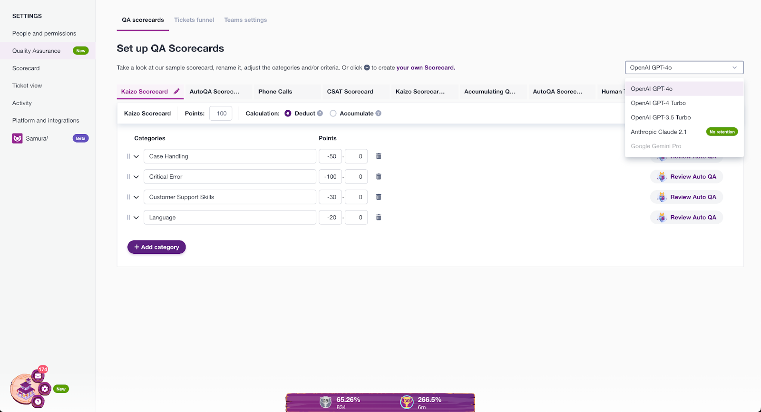Screen dimensions: 761x412
Task: Choose OpenAI GPT-4 Turbo model
Action: pos(684,103)
